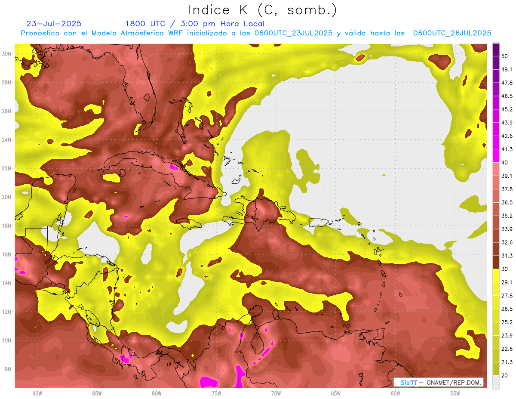Click the 'ONAMET/REP.DOM.' credit label
Screen dimensions: 516x399
[x=454, y=383]
